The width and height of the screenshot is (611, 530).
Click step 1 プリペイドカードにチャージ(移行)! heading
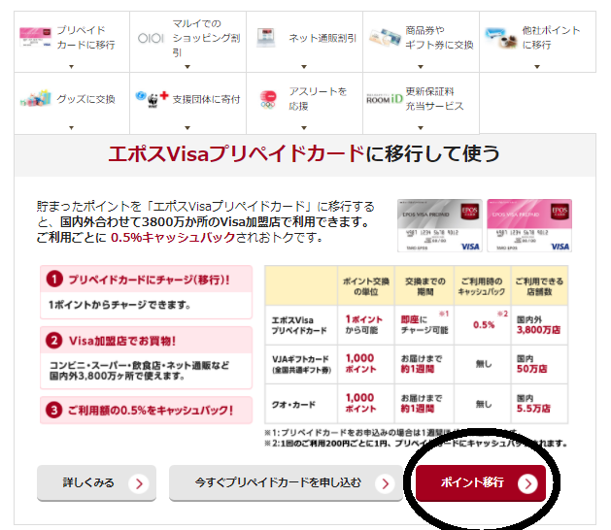pos(146,280)
